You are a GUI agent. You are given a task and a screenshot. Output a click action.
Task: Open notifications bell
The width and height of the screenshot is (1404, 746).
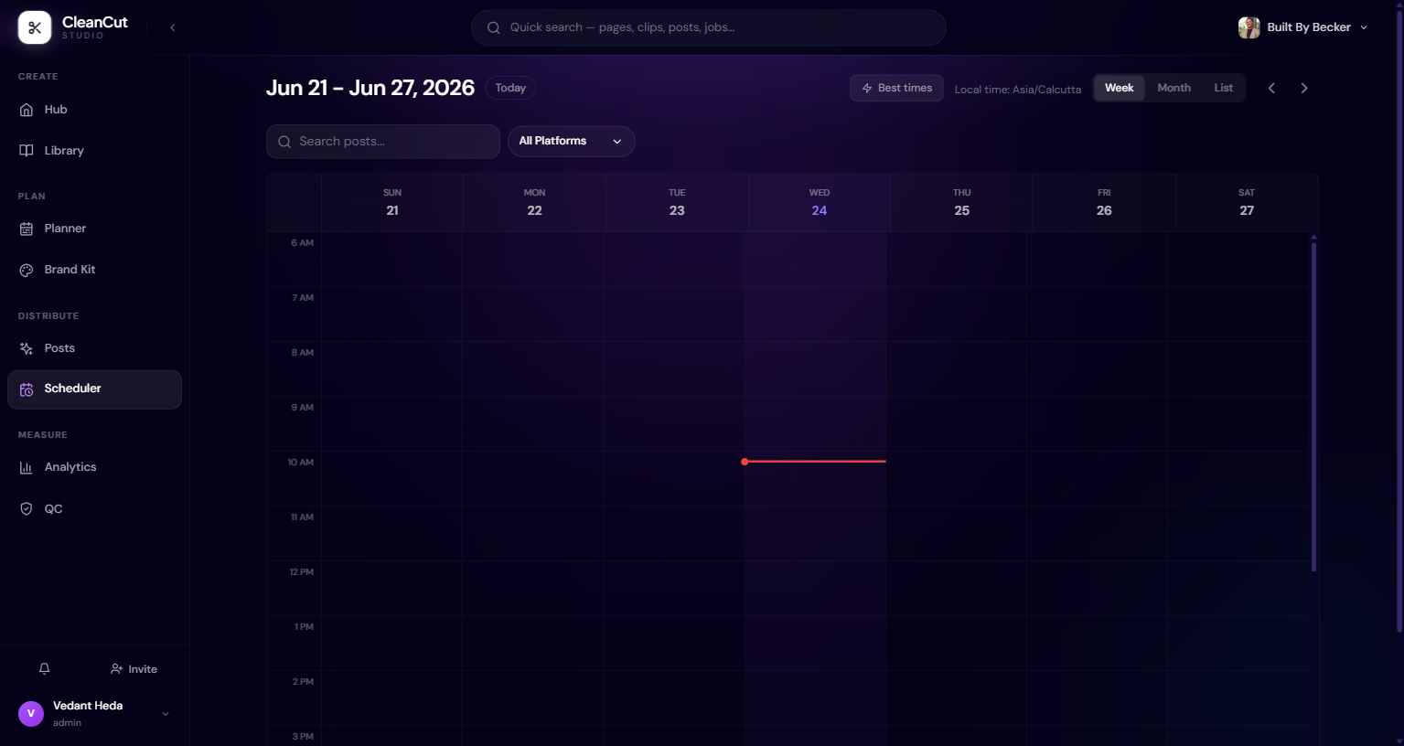44,669
